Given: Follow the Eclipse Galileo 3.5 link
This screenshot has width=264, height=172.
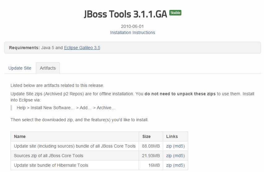Looking at the screenshot, I should coord(82,48).
